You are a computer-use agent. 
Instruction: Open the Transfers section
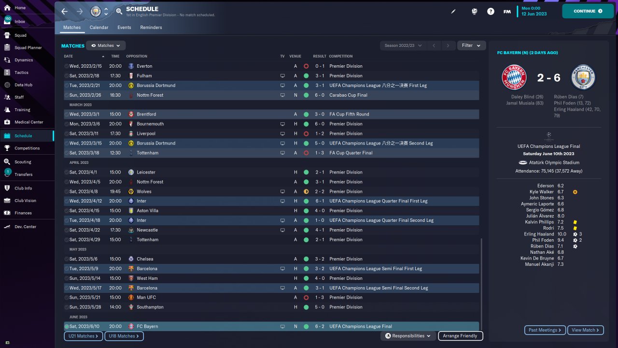coord(24,174)
